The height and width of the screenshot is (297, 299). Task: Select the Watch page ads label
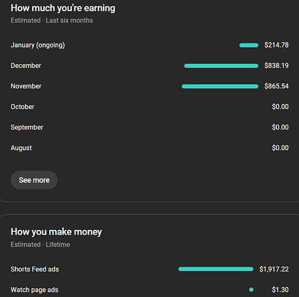pos(34,290)
